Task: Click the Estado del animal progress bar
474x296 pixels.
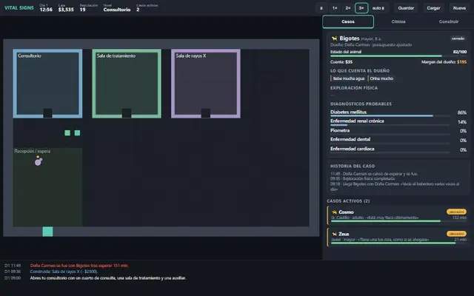Action: [398, 56]
